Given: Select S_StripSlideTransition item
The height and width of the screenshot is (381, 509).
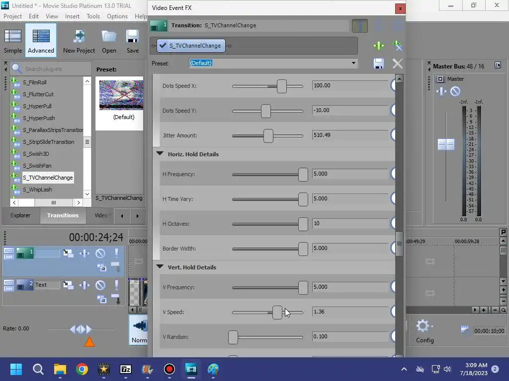Looking at the screenshot, I should pyautogui.click(x=49, y=142).
